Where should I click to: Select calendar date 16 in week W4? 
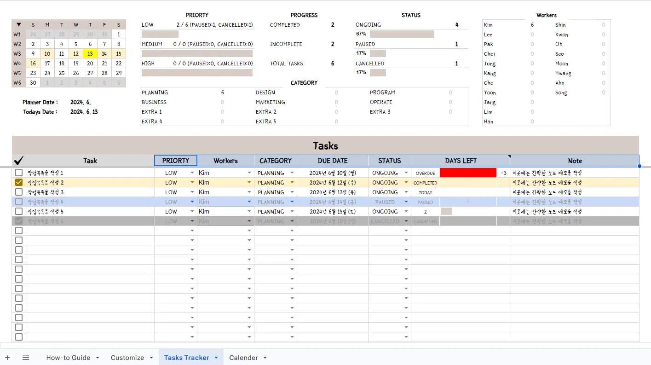pos(33,64)
